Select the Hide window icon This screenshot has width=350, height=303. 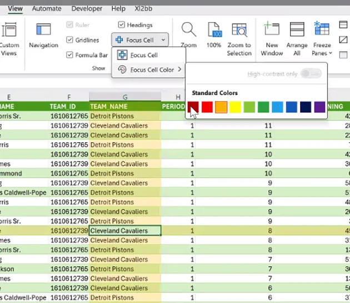[343, 40]
